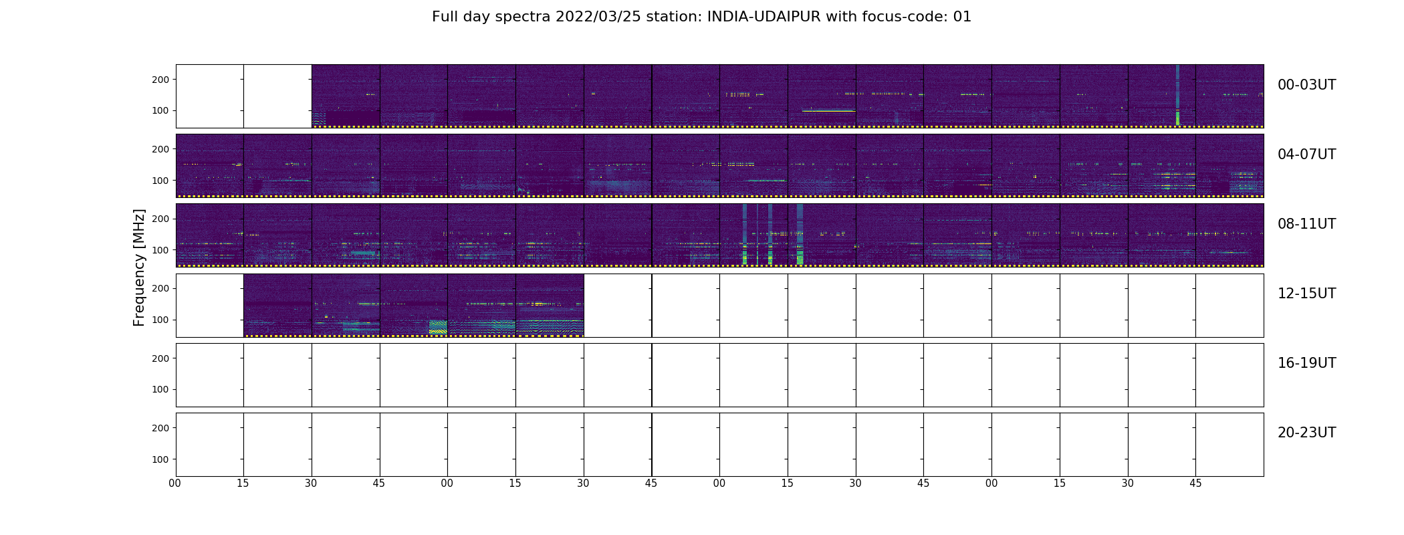
Task: Click the 100 tick of the 08-11UT row
Action: pyautogui.click(x=161, y=250)
